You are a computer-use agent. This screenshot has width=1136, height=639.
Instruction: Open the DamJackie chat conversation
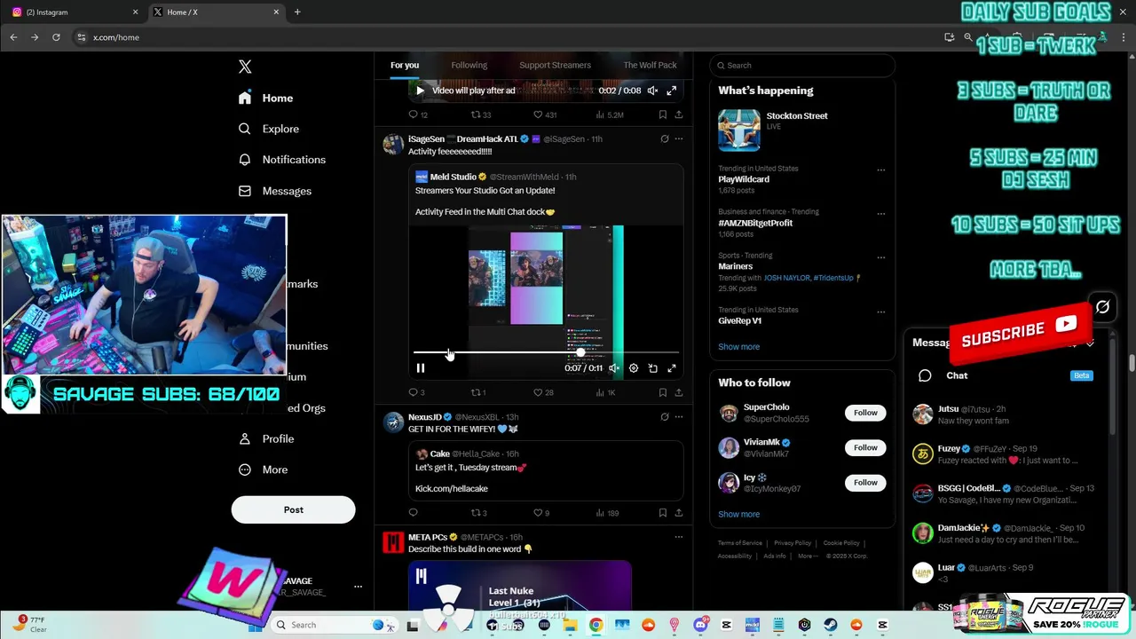(1007, 533)
